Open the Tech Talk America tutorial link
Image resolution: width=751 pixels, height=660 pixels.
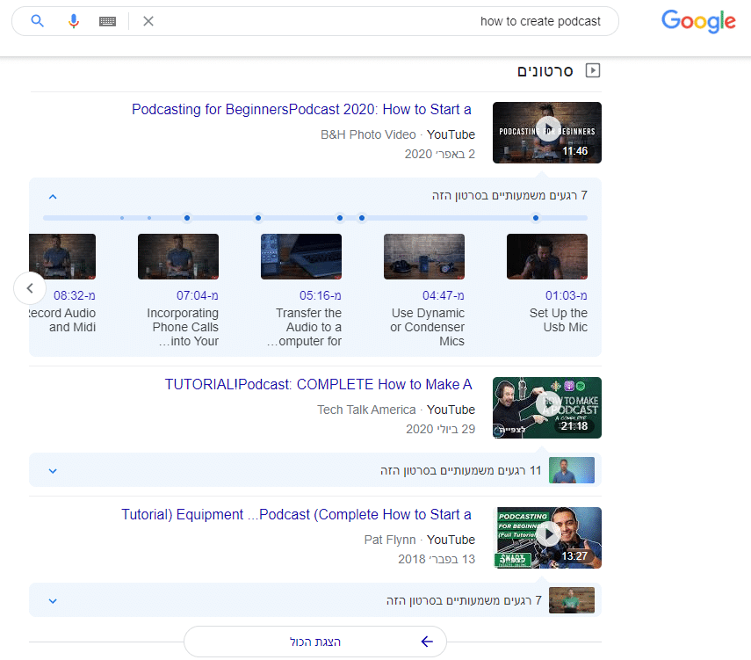pyautogui.click(x=318, y=385)
